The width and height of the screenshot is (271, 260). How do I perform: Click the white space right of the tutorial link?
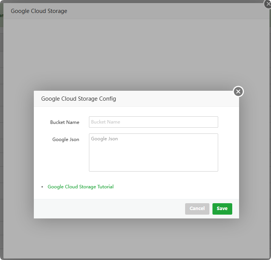pos(175,187)
